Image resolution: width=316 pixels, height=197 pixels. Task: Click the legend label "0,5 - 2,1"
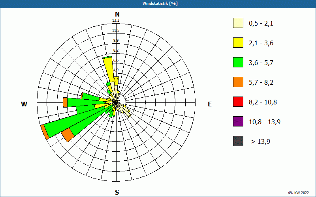(x=261, y=24)
